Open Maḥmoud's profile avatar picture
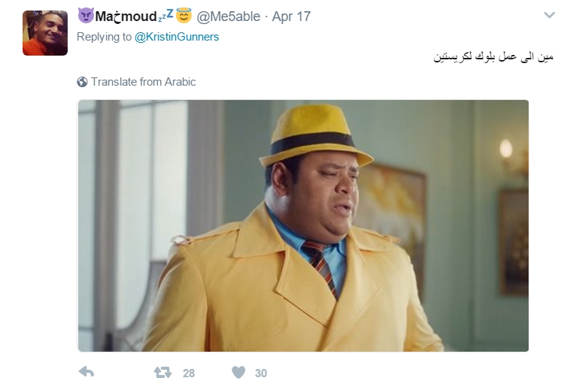 click(x=45, y=33)
